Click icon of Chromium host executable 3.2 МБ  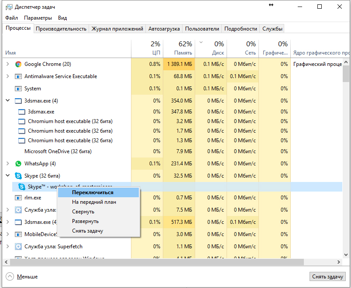point(22,121)
